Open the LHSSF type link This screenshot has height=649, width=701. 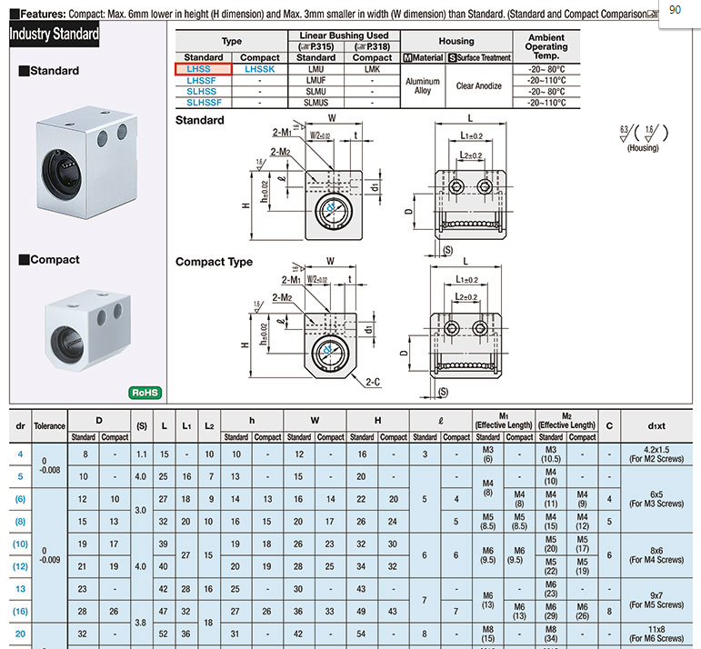click(201, 81)
